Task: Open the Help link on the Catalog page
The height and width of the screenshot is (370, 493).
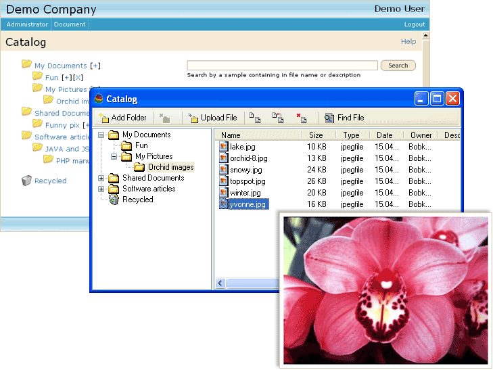Action: click(x=408, y=41)
